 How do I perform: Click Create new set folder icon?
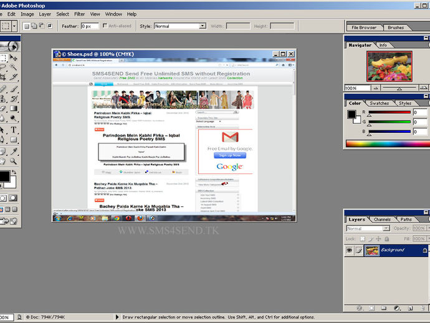tap(384, 308)
